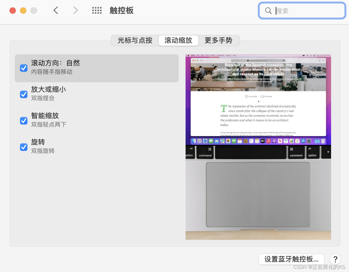Go back with the left chevron
The width and height of the screenshot is (349, 272).
(x=56, y=11)
